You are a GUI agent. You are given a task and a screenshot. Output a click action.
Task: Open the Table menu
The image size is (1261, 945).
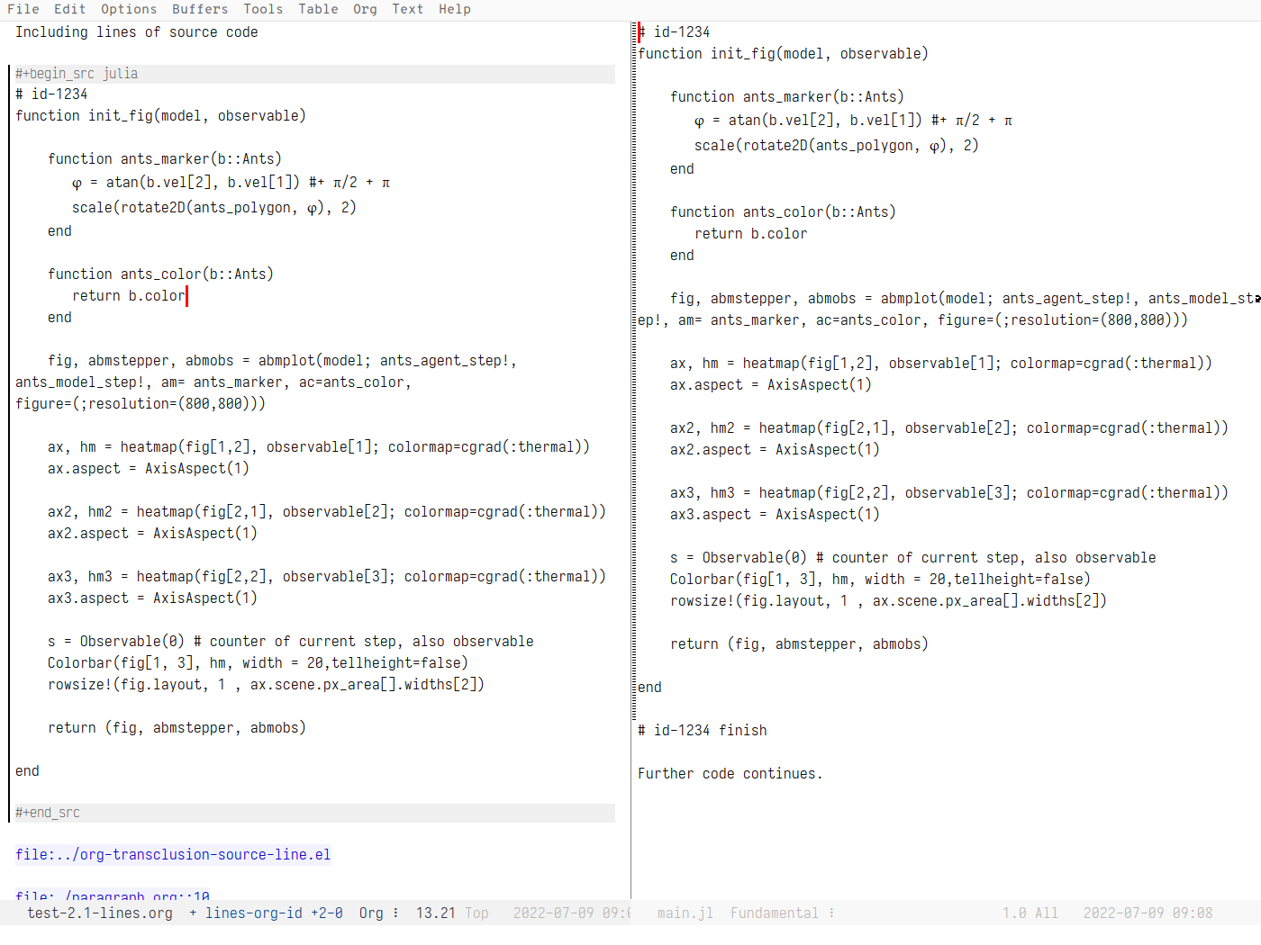318,9
